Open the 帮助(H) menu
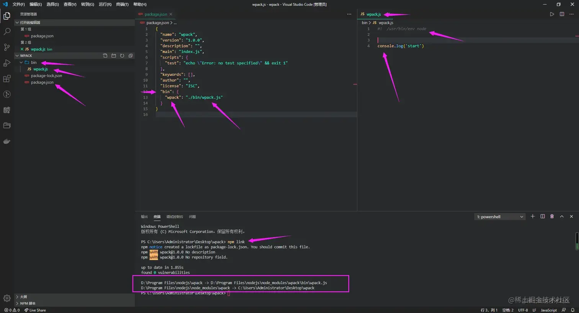Image resolution: width=579 pixels, height=313 pixels. [x=140, y=4]
